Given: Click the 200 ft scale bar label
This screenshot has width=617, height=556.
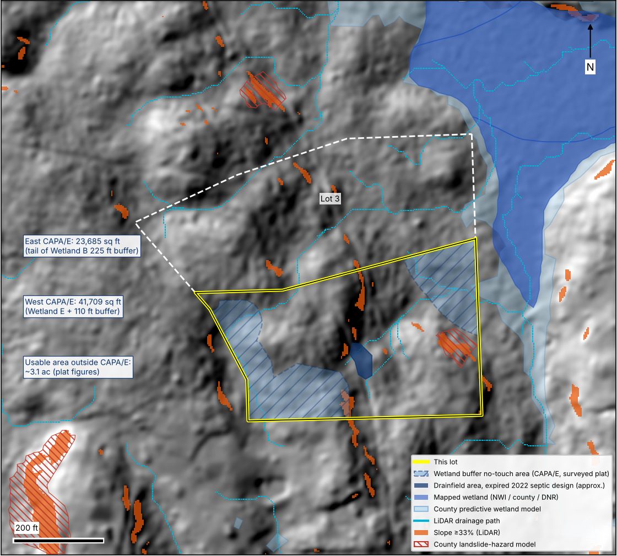Looking at the screenshot, I should point(27,528).
